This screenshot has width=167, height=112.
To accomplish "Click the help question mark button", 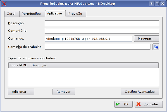I will tap(151, 4).
